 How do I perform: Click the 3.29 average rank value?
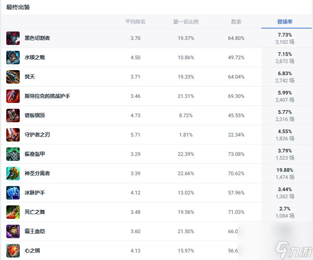[136, 154]
